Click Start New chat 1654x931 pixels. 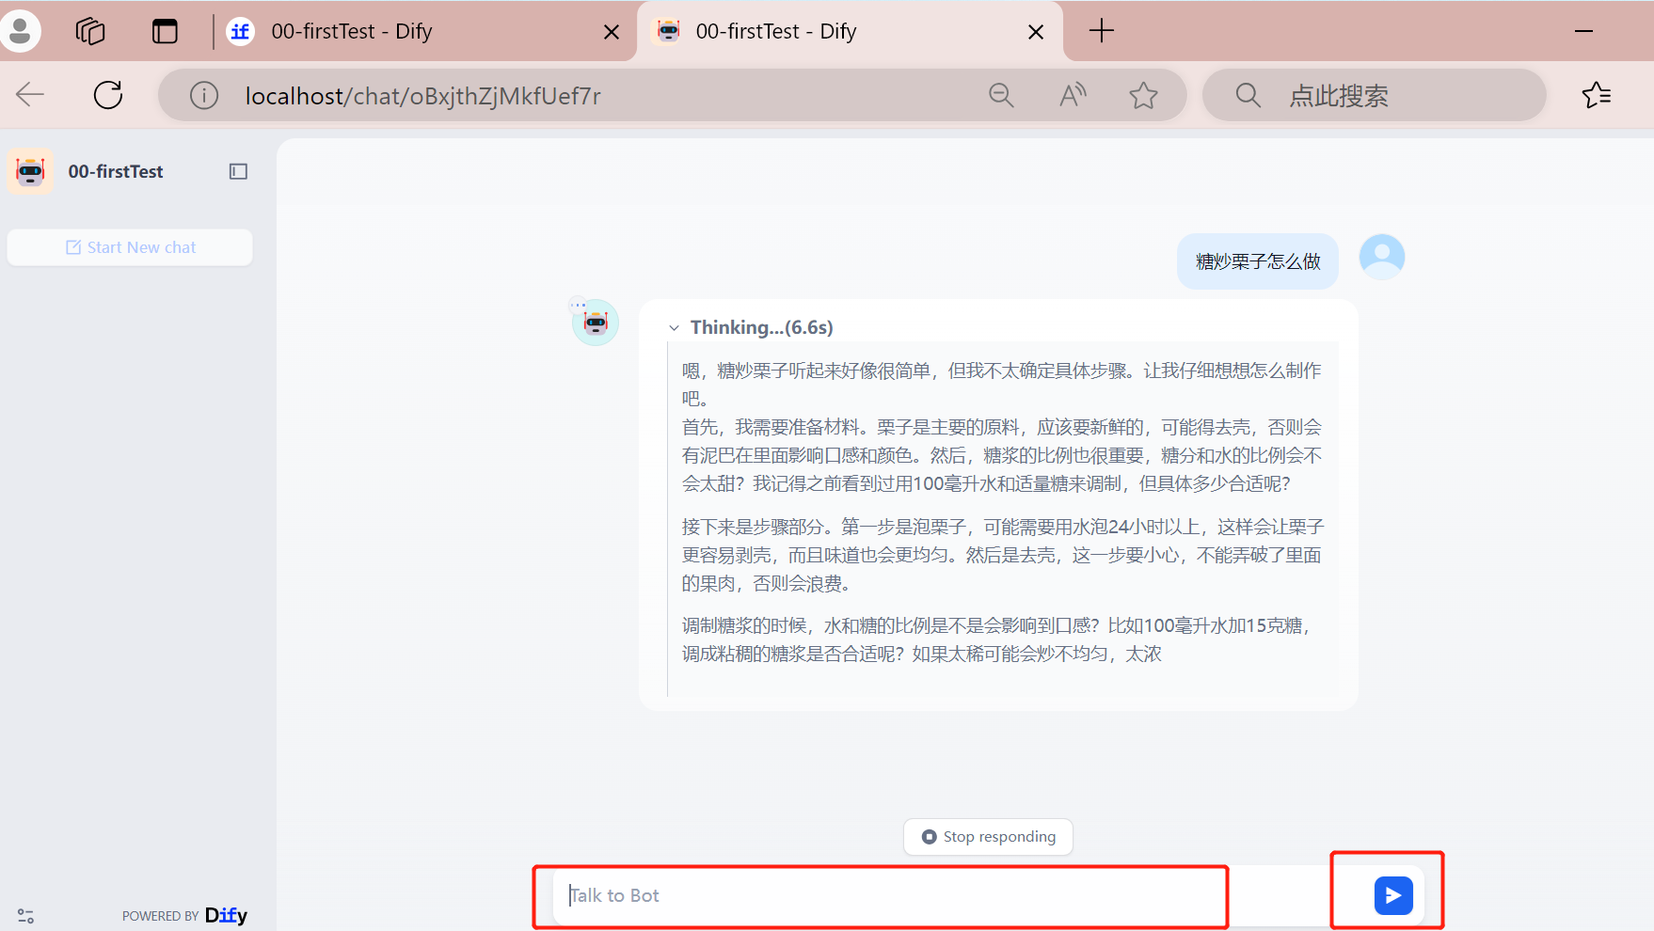coord(129,246)
